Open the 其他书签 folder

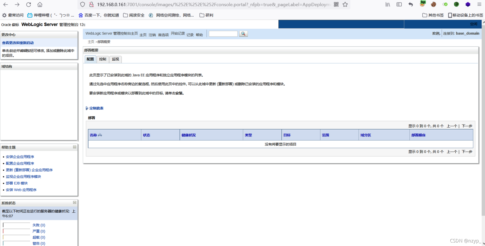[433, 15]
